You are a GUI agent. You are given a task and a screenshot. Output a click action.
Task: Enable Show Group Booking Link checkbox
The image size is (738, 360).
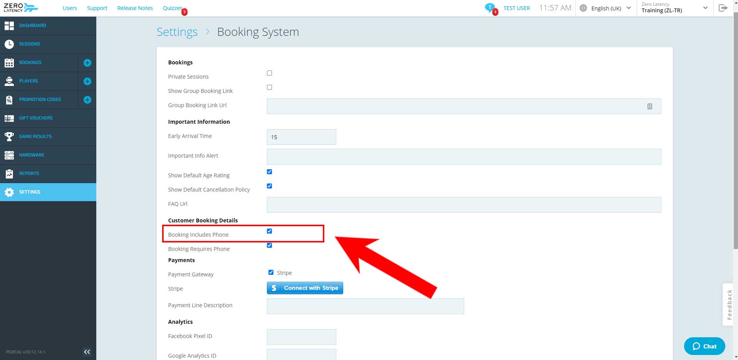pos(269,87)
